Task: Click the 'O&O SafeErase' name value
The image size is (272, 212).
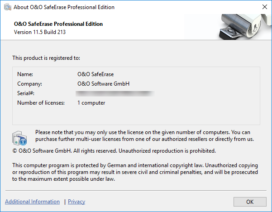Action: 96,74
